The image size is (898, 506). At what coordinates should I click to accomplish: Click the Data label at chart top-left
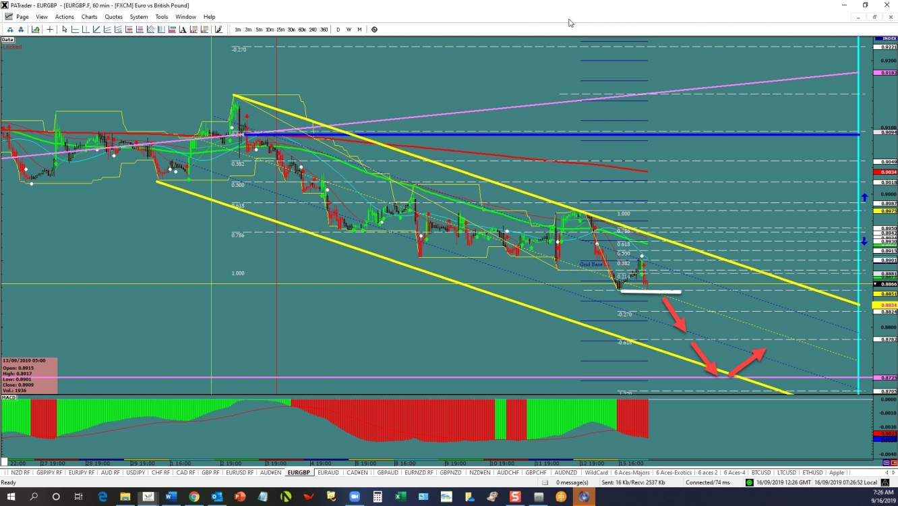pos(7,40)
